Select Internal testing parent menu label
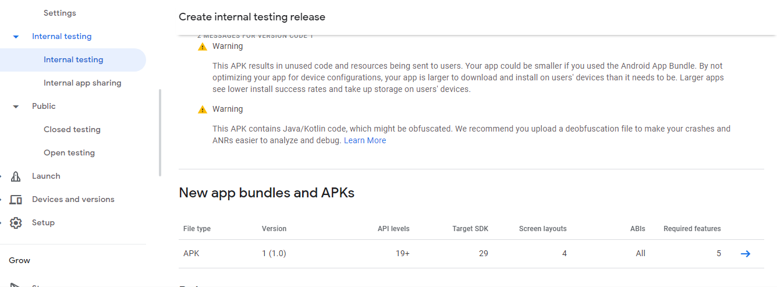The width and height of the screenshot is (777, 287). pyautogui.click(x=62, y=36)
